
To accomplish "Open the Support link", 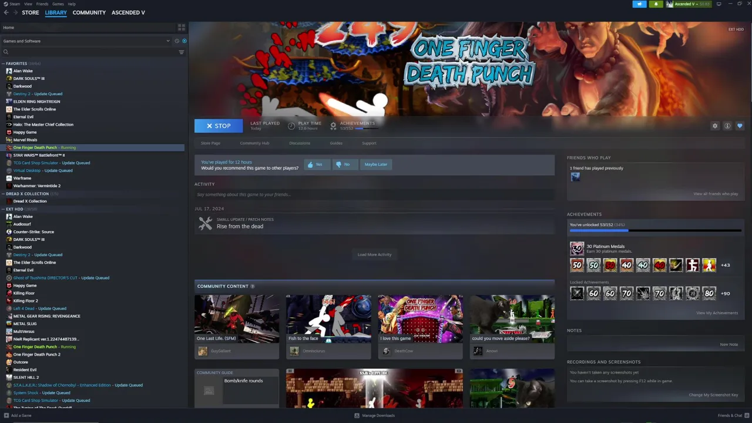I will (369, 143).
